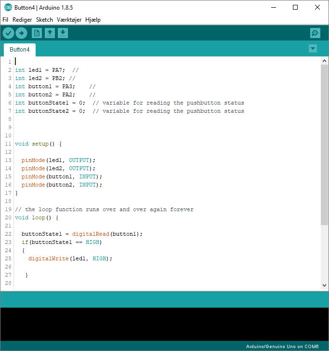329x351 pixels.
Task: Save the sketch with down-arrow icon
Action: click(63, 33)
